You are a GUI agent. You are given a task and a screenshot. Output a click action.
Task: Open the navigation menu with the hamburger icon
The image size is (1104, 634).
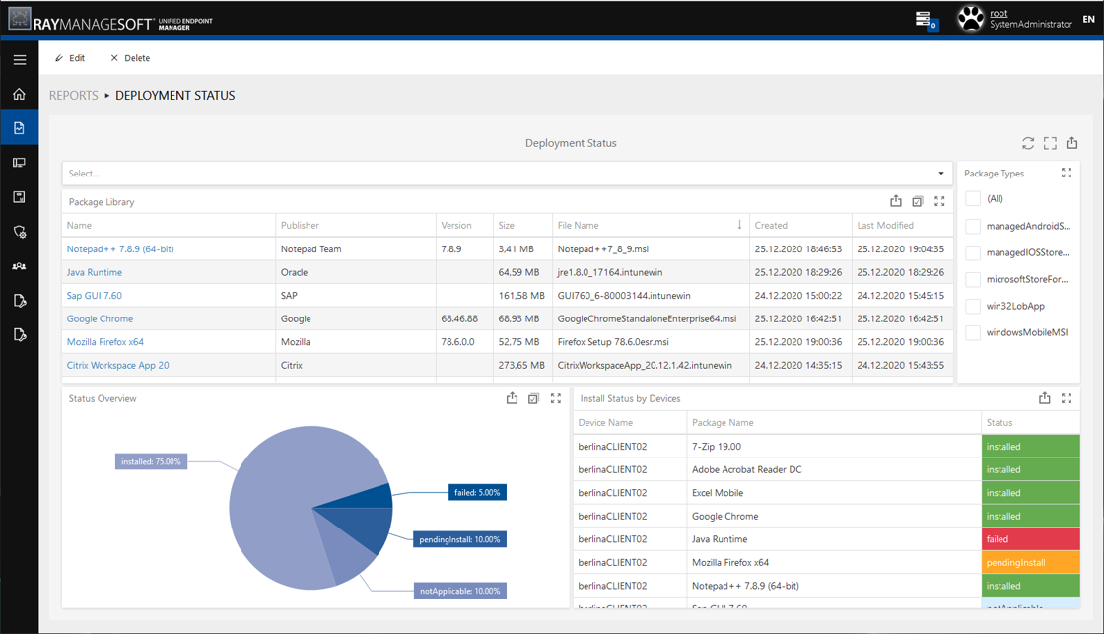[x=20, y=59]
